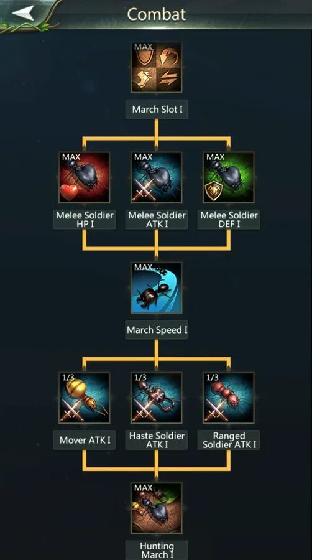Click the Combat title header
The width and height of the screenshot is (312, 560).
pyautogui.click(x=156, y=14)
